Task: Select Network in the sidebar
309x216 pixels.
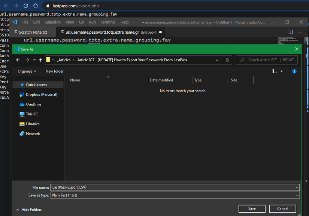Action: (x=33, y=133)
